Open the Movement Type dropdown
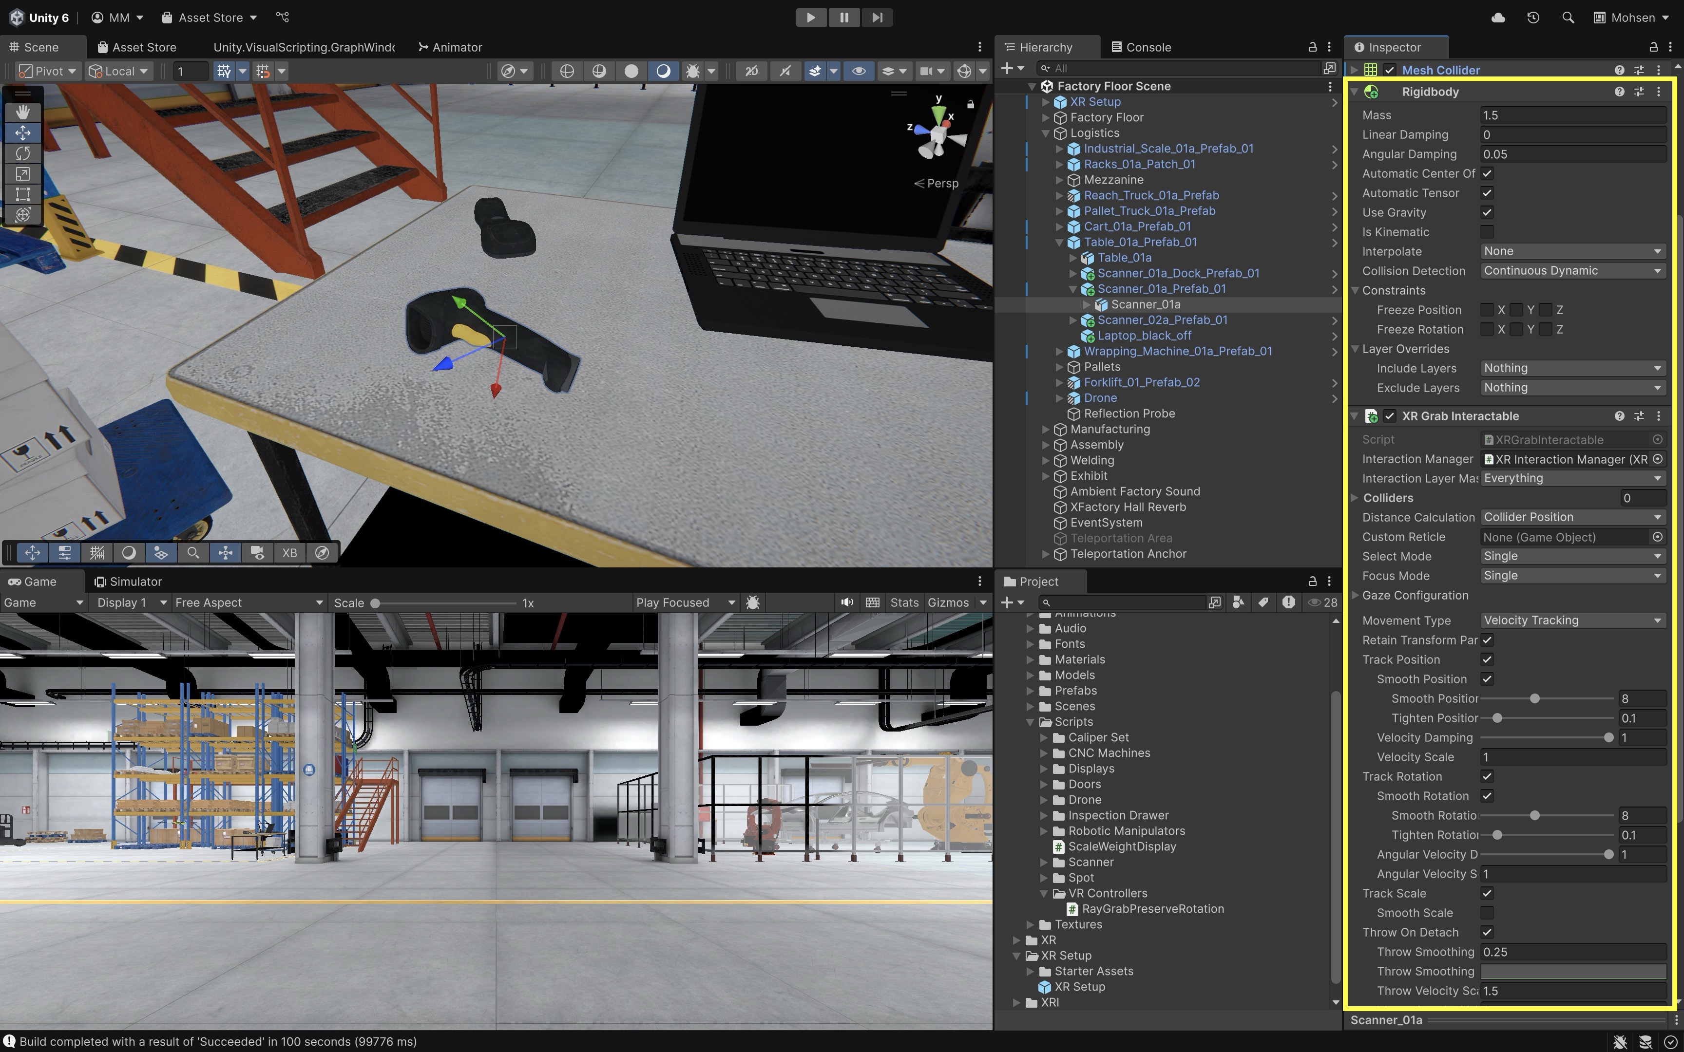Image resolution: width=1684 pixels, height=1052 pixels. (x=1572, y=620)
